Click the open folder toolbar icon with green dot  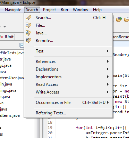119,19
